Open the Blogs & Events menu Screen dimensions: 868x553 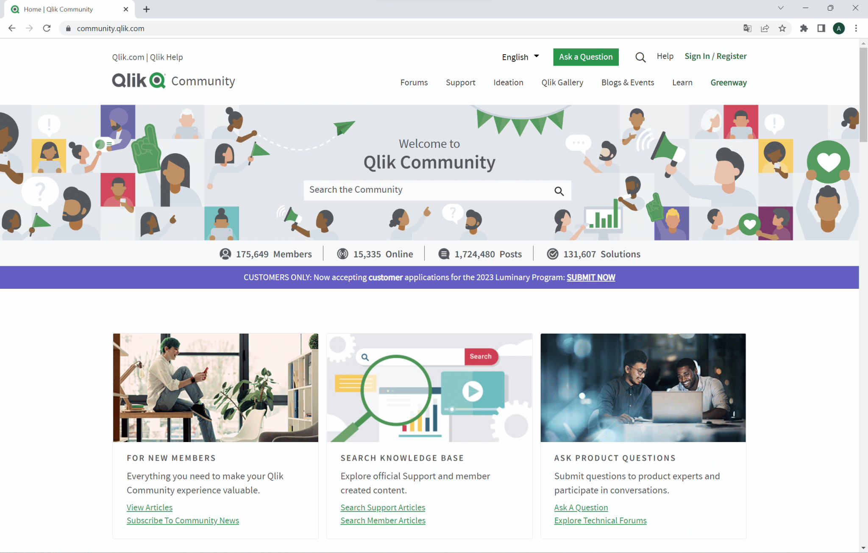[x=627, y=83]
